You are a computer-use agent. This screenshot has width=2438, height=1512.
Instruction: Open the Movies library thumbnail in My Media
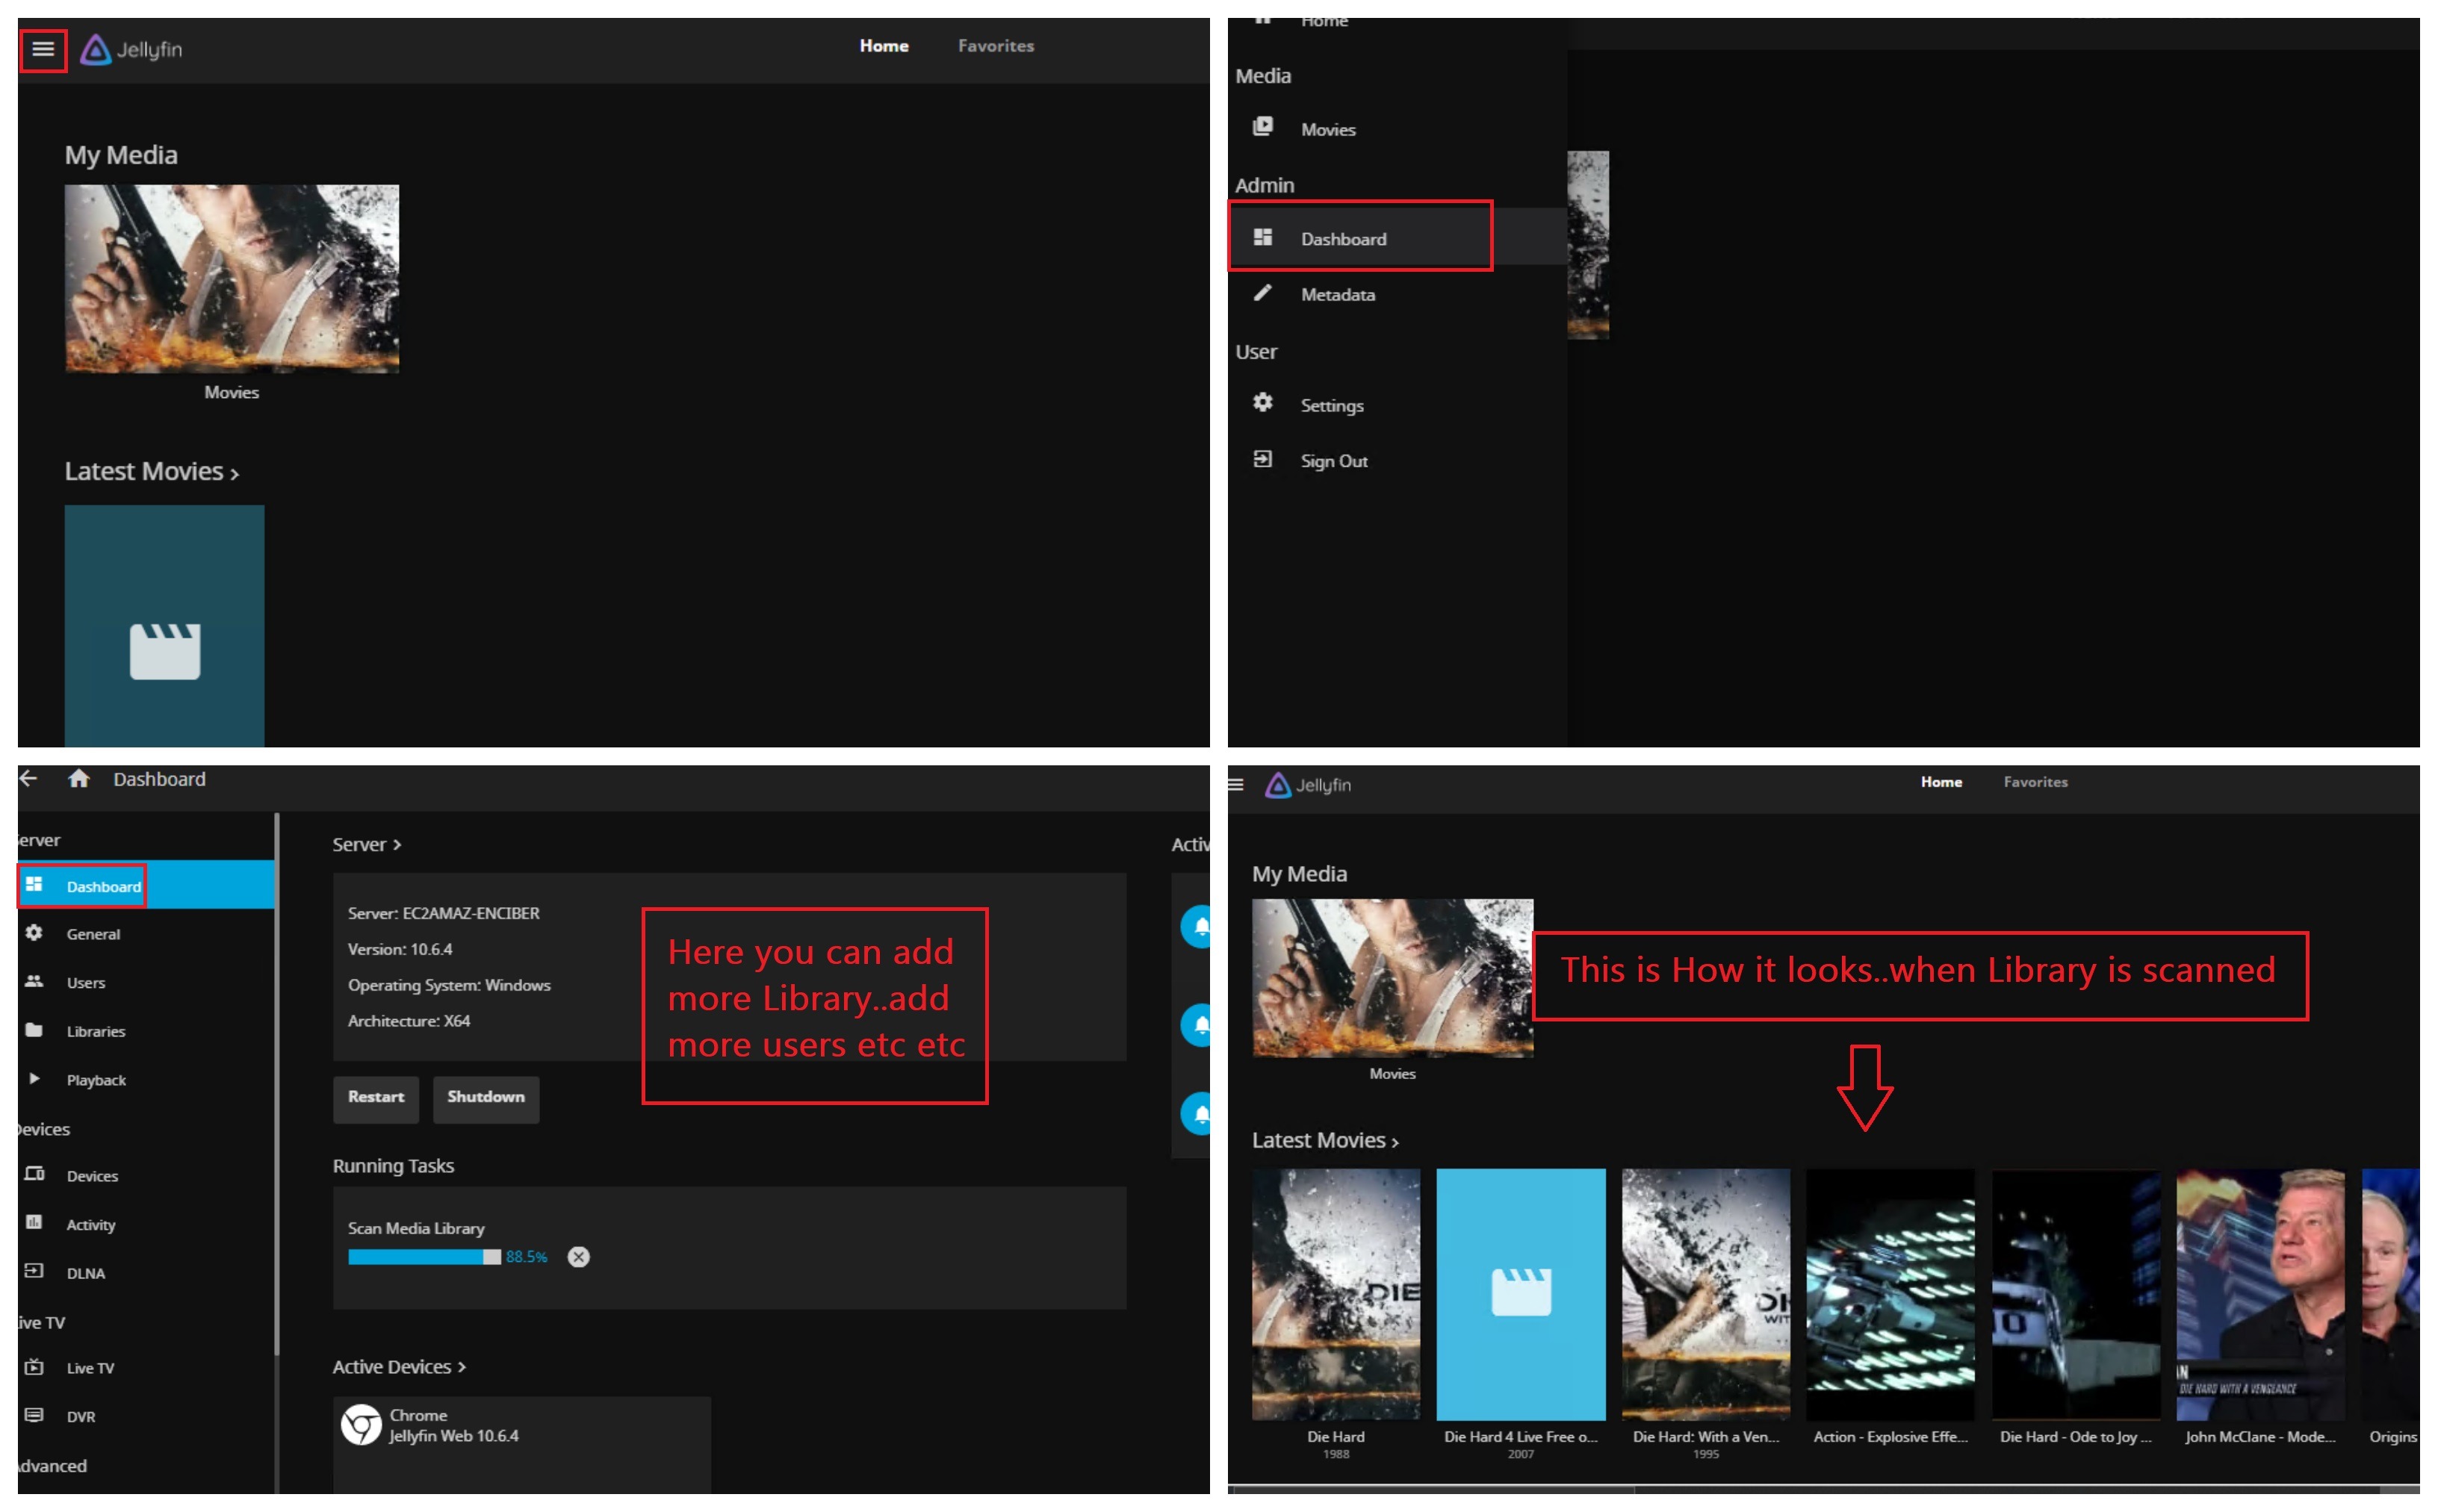(231, 278)
